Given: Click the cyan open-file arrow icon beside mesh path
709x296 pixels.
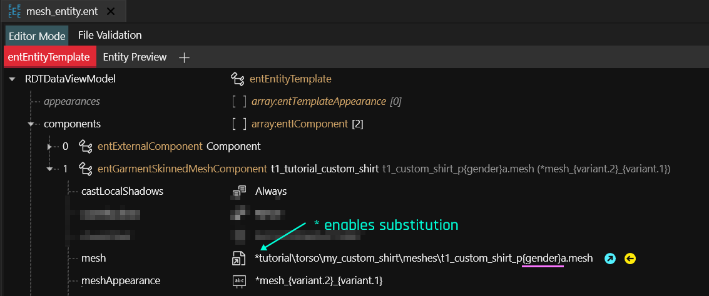Looking at the screenshot, I should 610,258.
